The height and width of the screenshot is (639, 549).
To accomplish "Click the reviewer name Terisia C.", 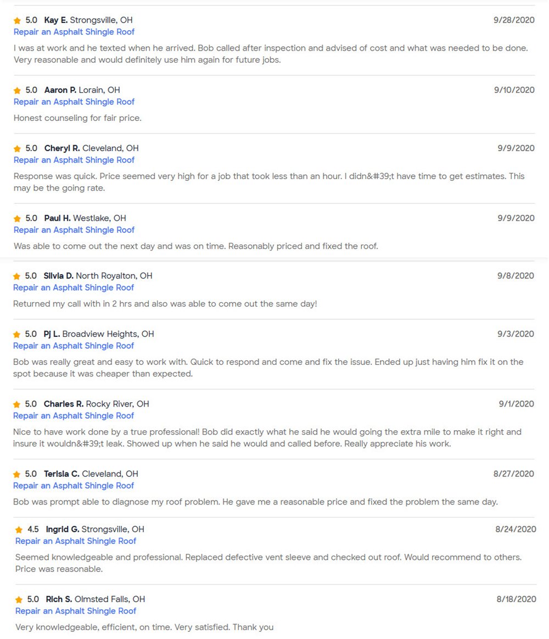I will click(x=61, y=474).
